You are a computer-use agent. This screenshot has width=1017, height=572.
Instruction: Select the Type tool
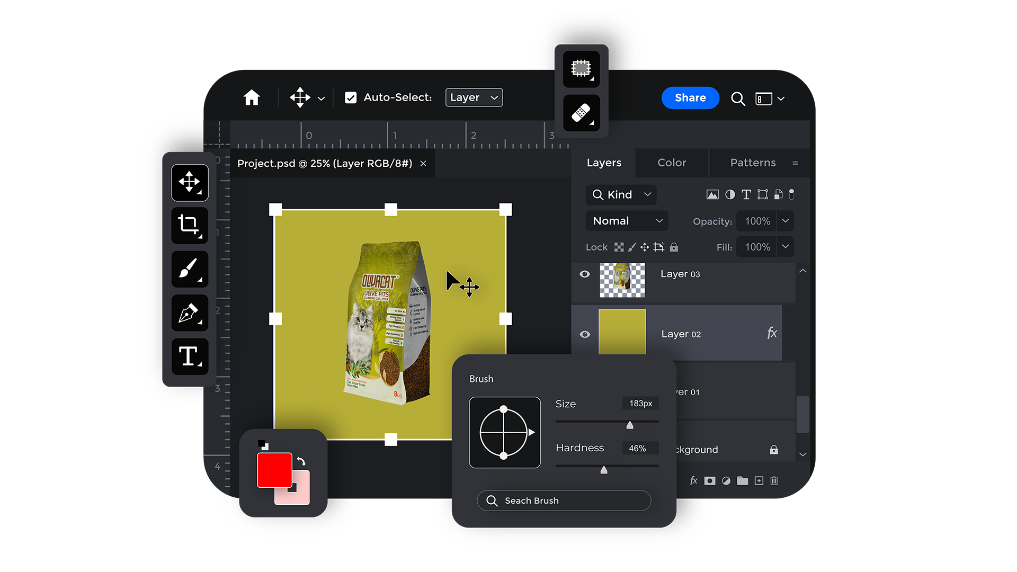tap(189, 356)
